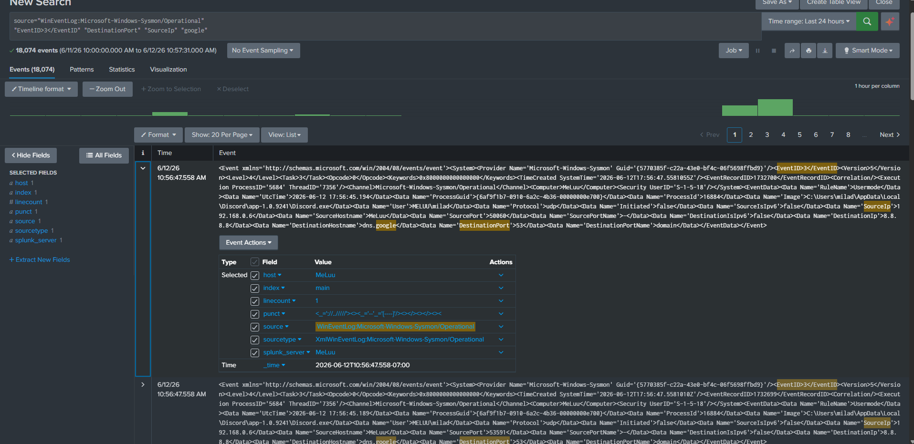Click small timeline bar at left
This screenshot has width=914, height=444.
tap(169, 114)
